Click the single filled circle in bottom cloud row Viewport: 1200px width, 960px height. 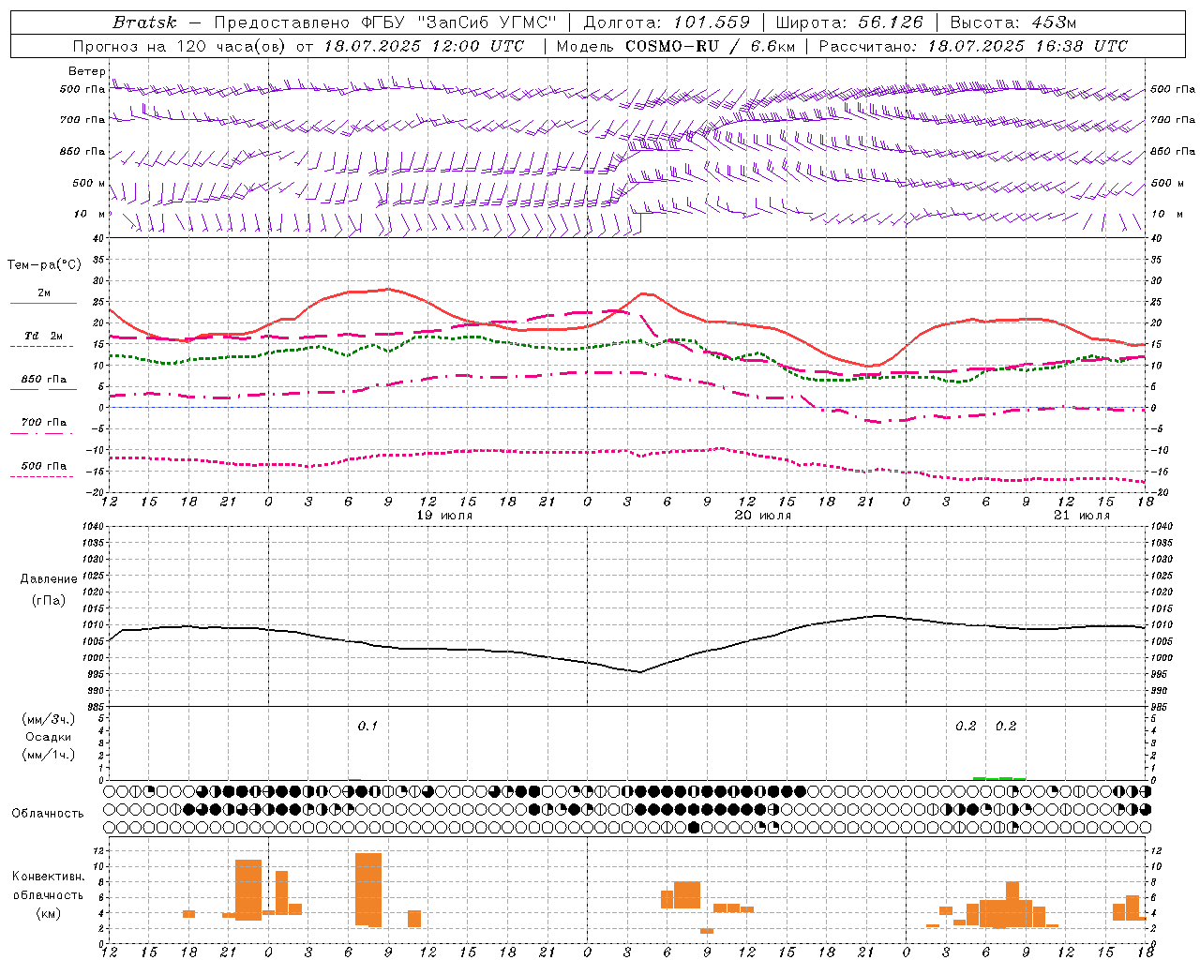pyautogui.click(x=694, y=827)
